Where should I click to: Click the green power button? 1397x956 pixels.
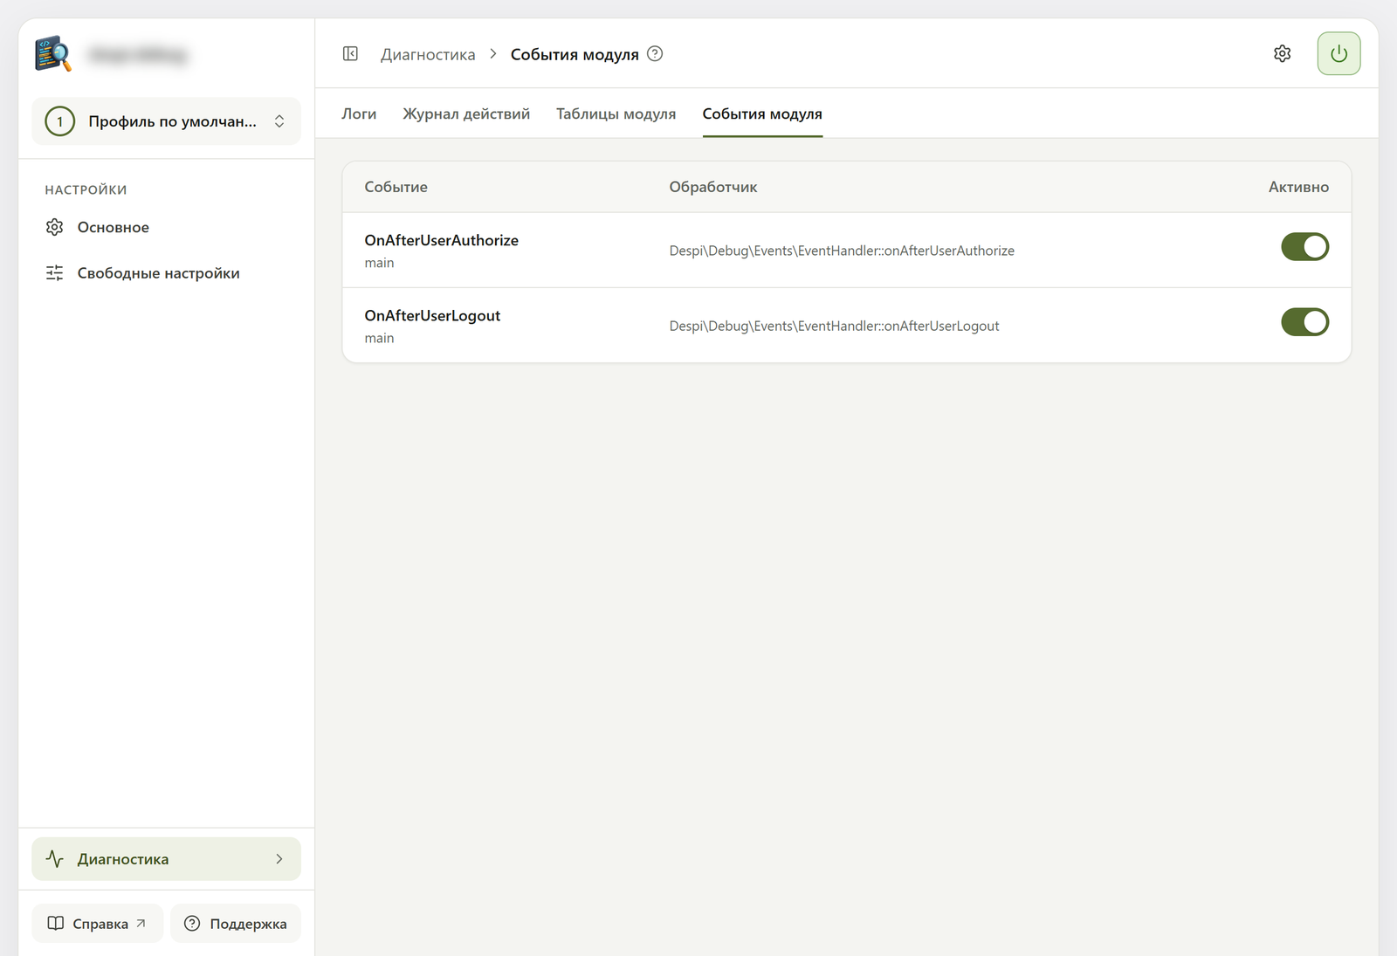pos(1339,53)
